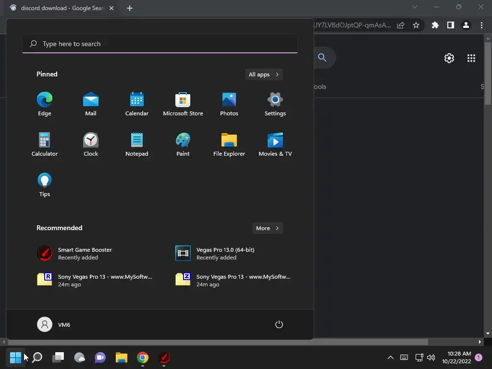The width and height of the screenshot is (492, 369).
Task: Open Chrome three-dot menu
Action: (x=481, y=25)
